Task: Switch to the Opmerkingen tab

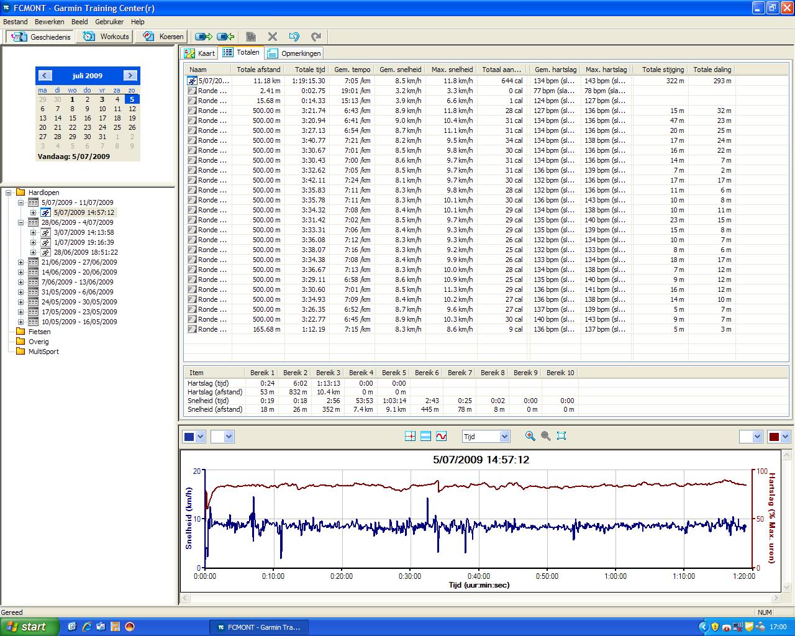Action: pos(294,53)
